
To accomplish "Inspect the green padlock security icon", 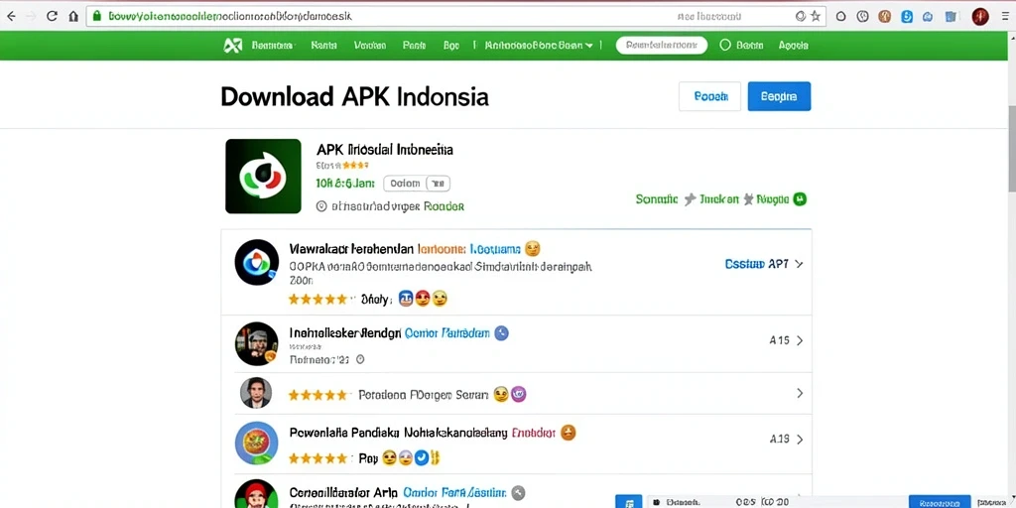I will pyautogui.click(x=97, y=16).
